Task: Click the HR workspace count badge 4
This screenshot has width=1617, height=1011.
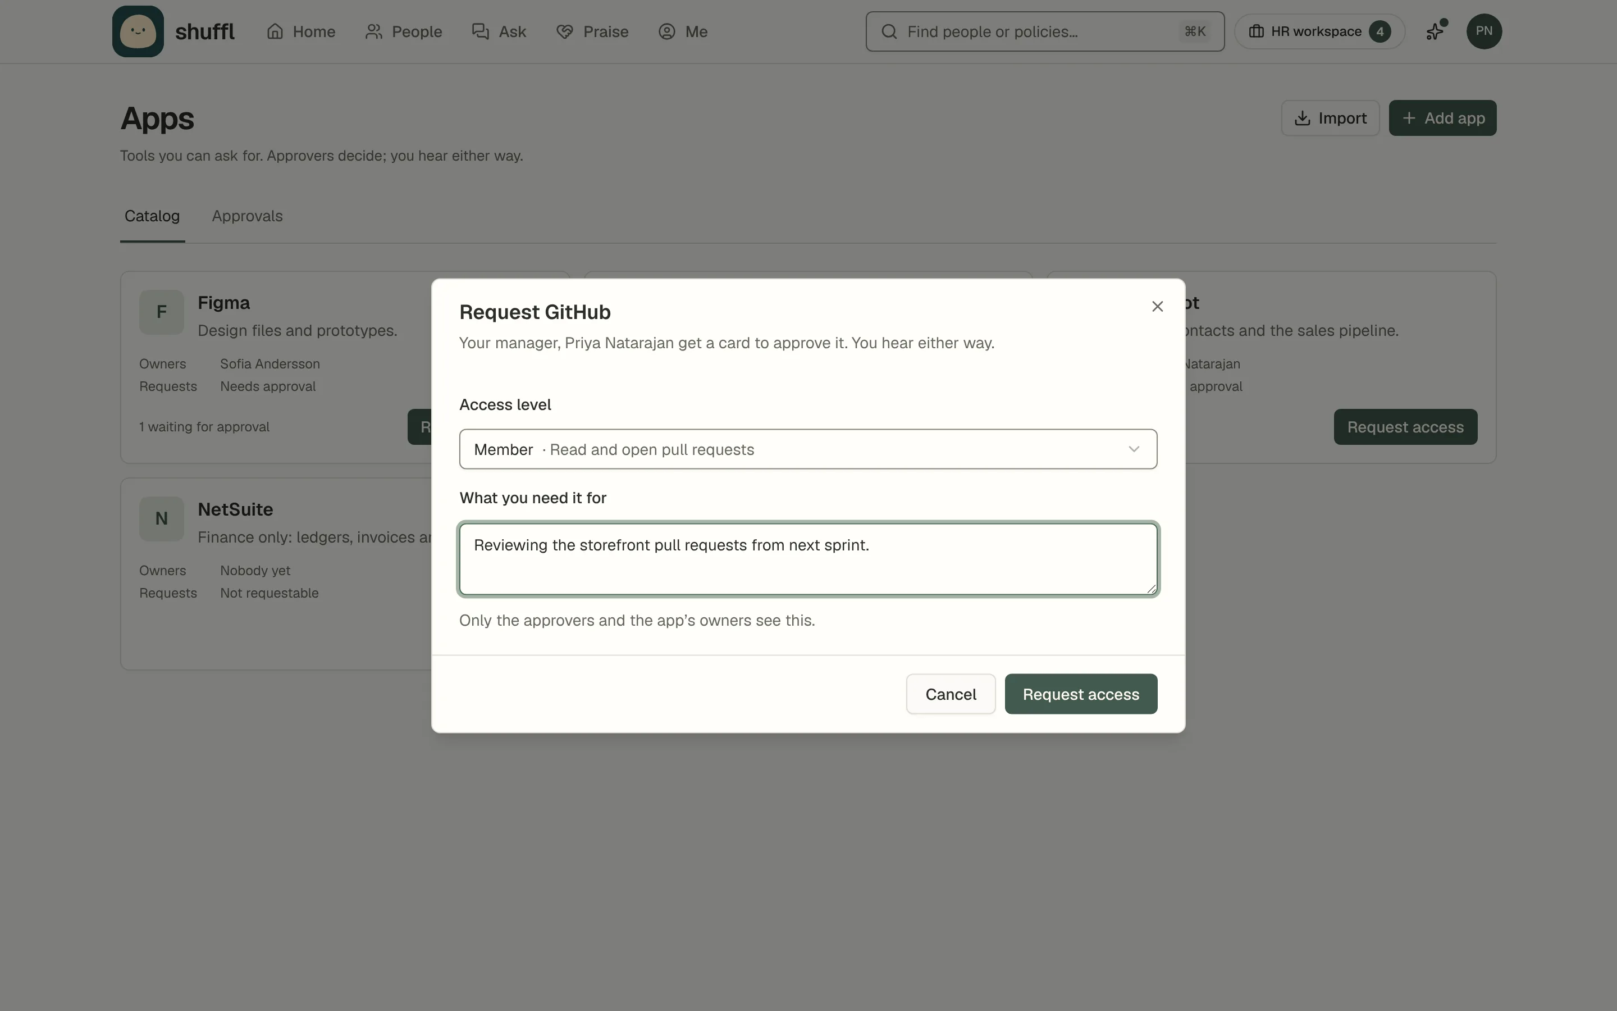Action: coord(1380,31)
